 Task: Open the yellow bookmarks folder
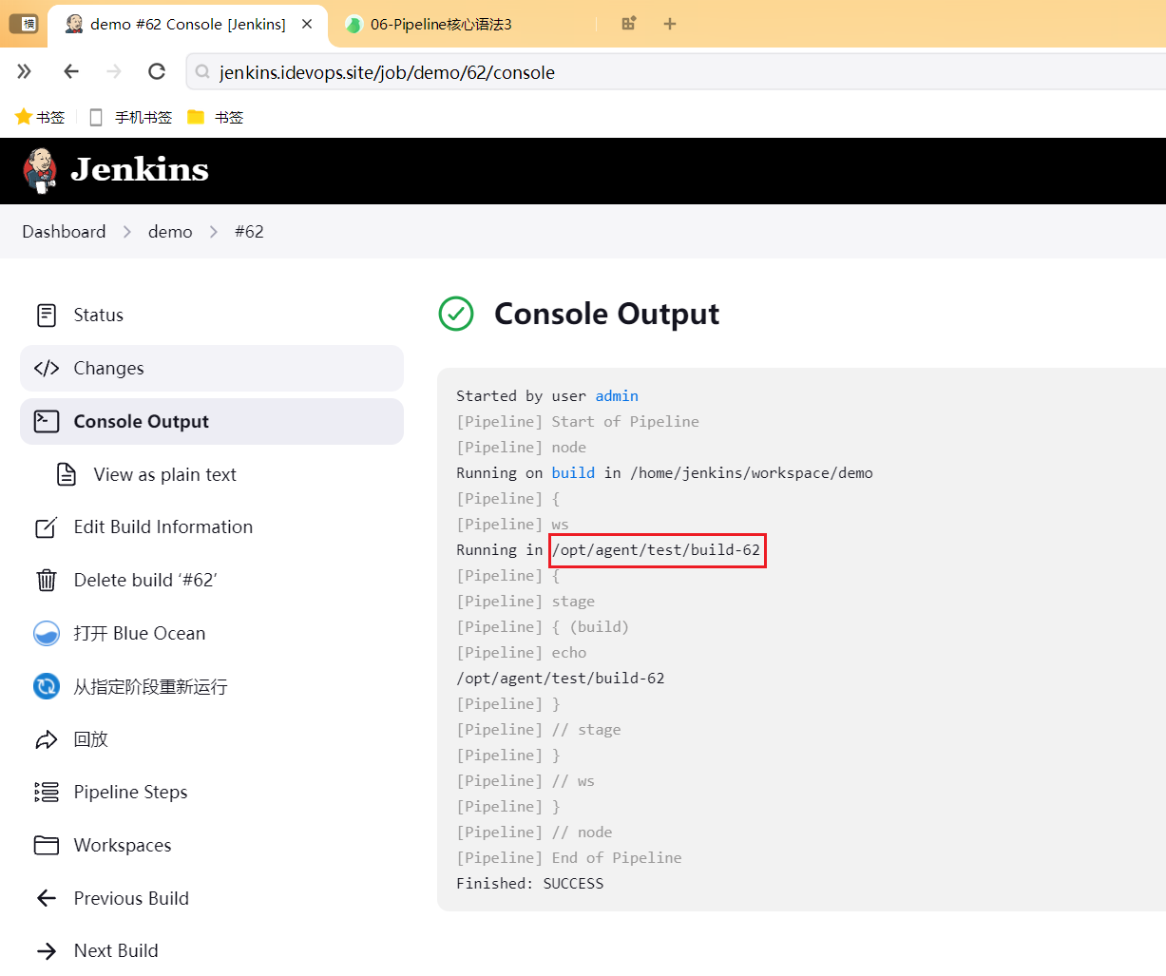pos(196,117)
